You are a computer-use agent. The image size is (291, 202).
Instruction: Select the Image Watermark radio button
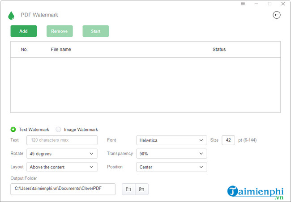click(x=58, y=129)
